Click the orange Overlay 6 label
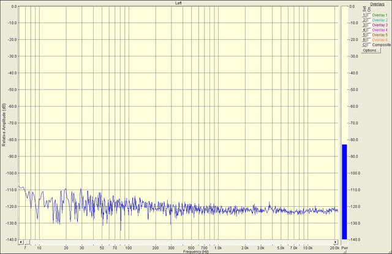The image size is (392, 254). tap(380, 40)
